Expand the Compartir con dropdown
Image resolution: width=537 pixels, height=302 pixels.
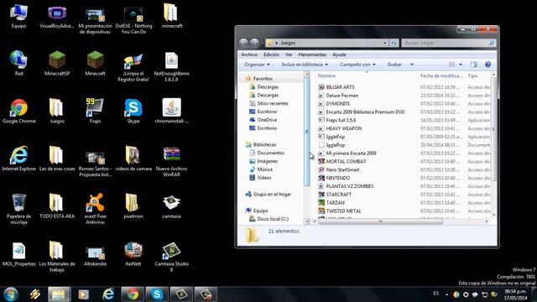[357, 65]
